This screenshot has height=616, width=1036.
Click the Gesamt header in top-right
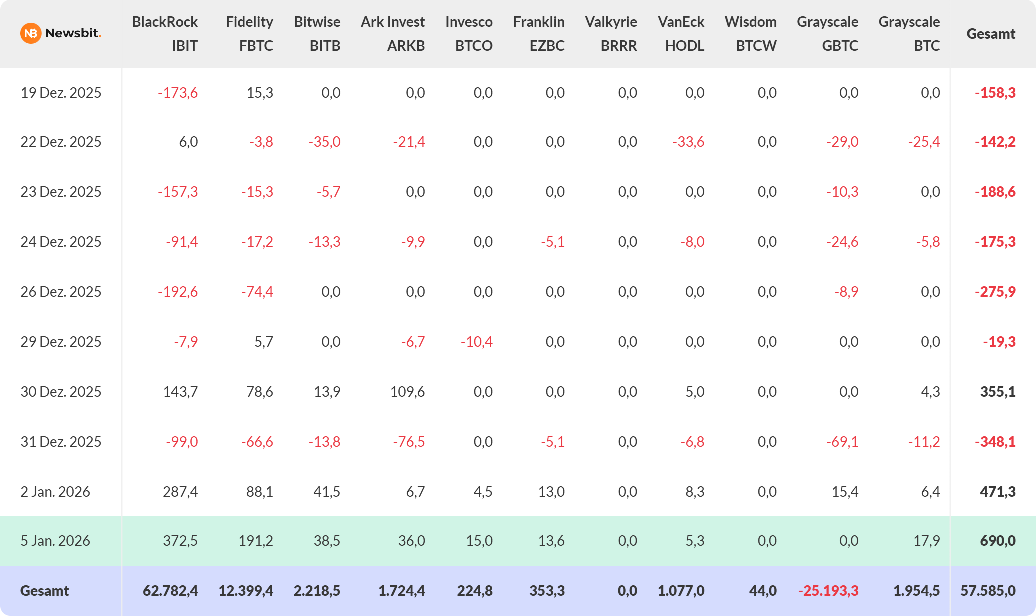click(991, 34)
